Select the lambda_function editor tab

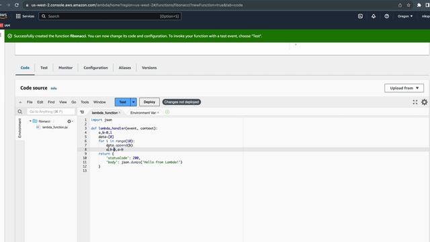pos(105,113)
